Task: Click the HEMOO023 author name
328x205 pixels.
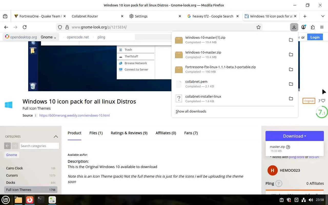Action: point(290,170)
